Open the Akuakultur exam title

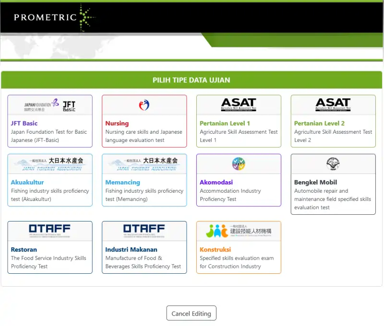pos(27,182)
